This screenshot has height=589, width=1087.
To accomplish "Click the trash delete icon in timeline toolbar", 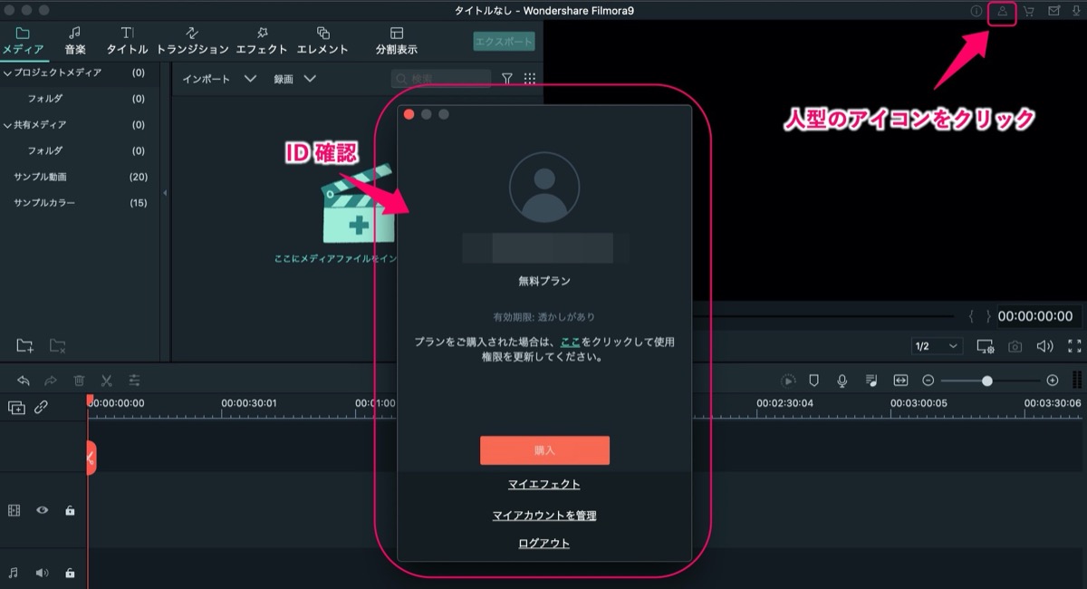I will point(79,381).
